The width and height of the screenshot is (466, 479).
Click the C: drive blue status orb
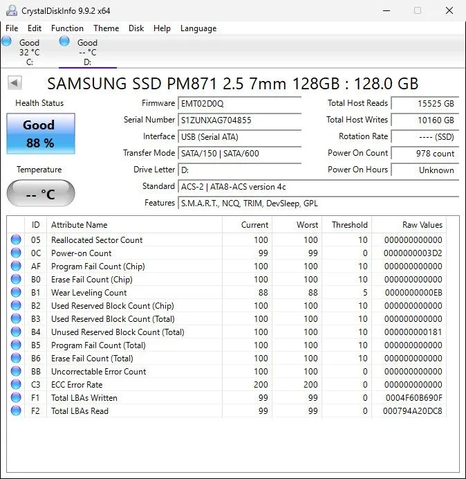(x=6, y=41)
